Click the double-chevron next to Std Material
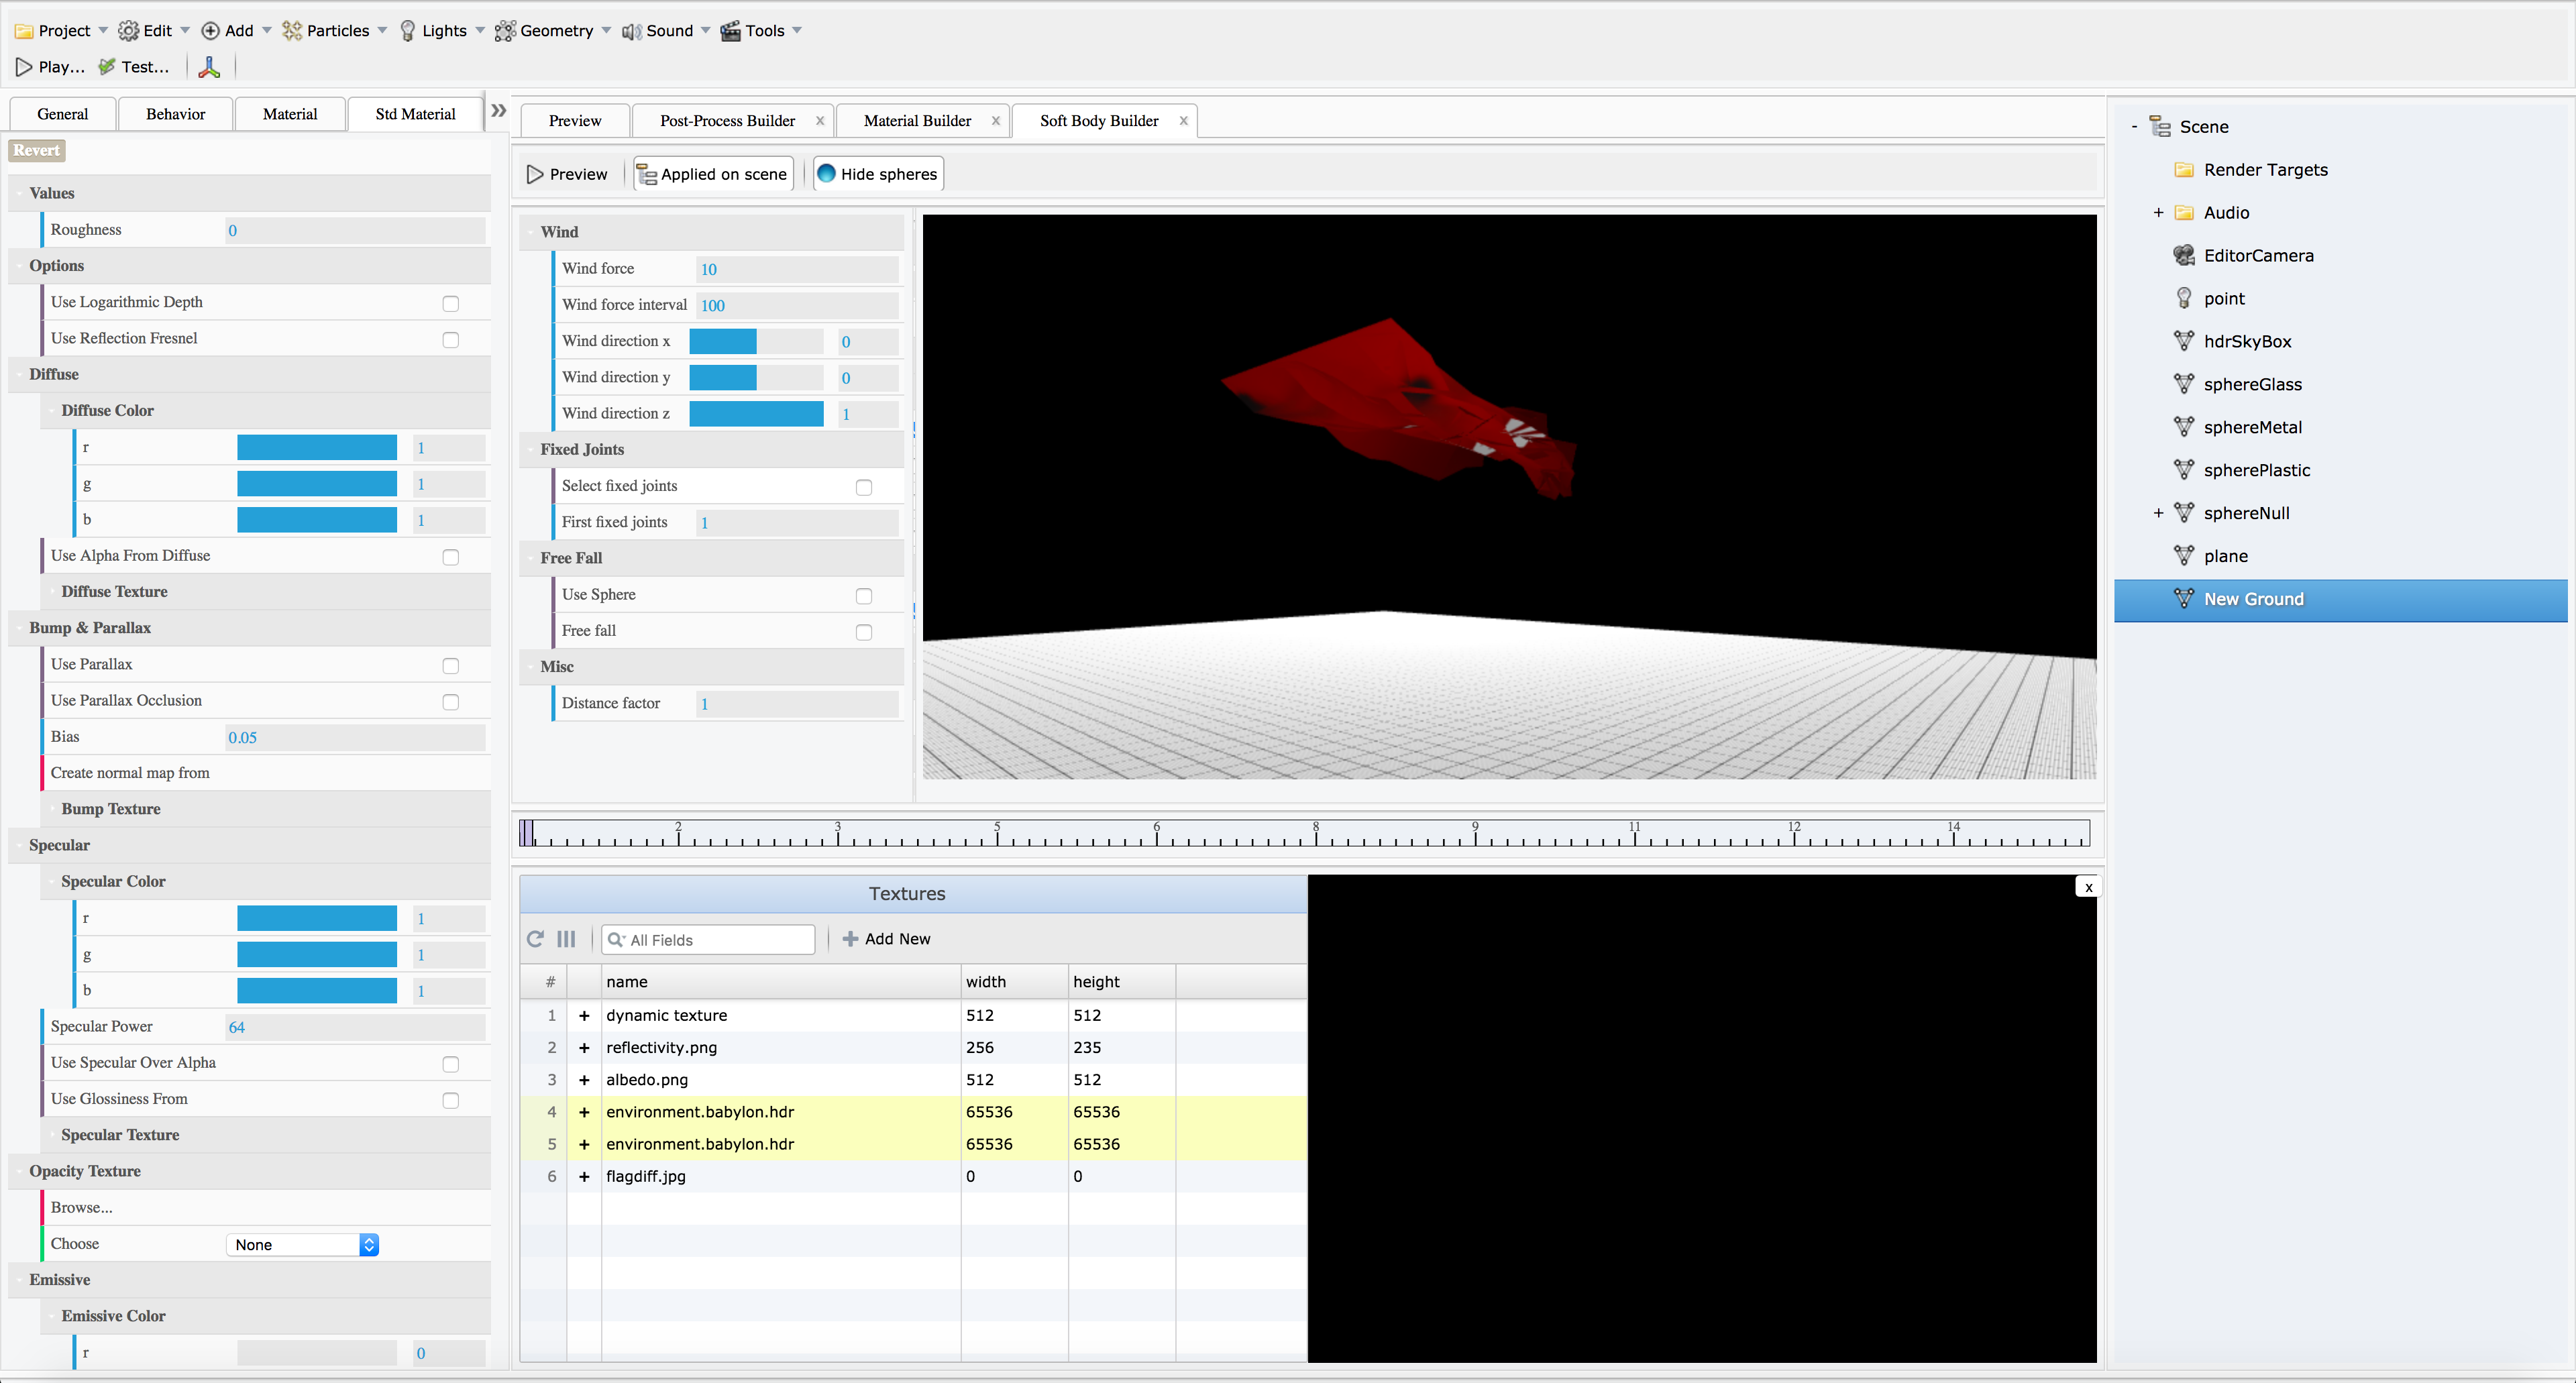 (498, 111)
